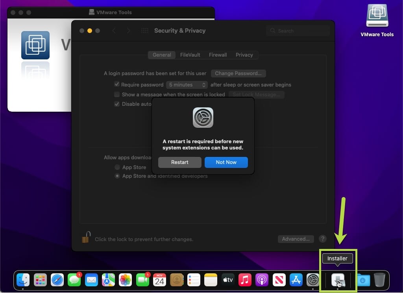Click Restart in the dialog
This screenshot has height=293, width=403.
179,162
